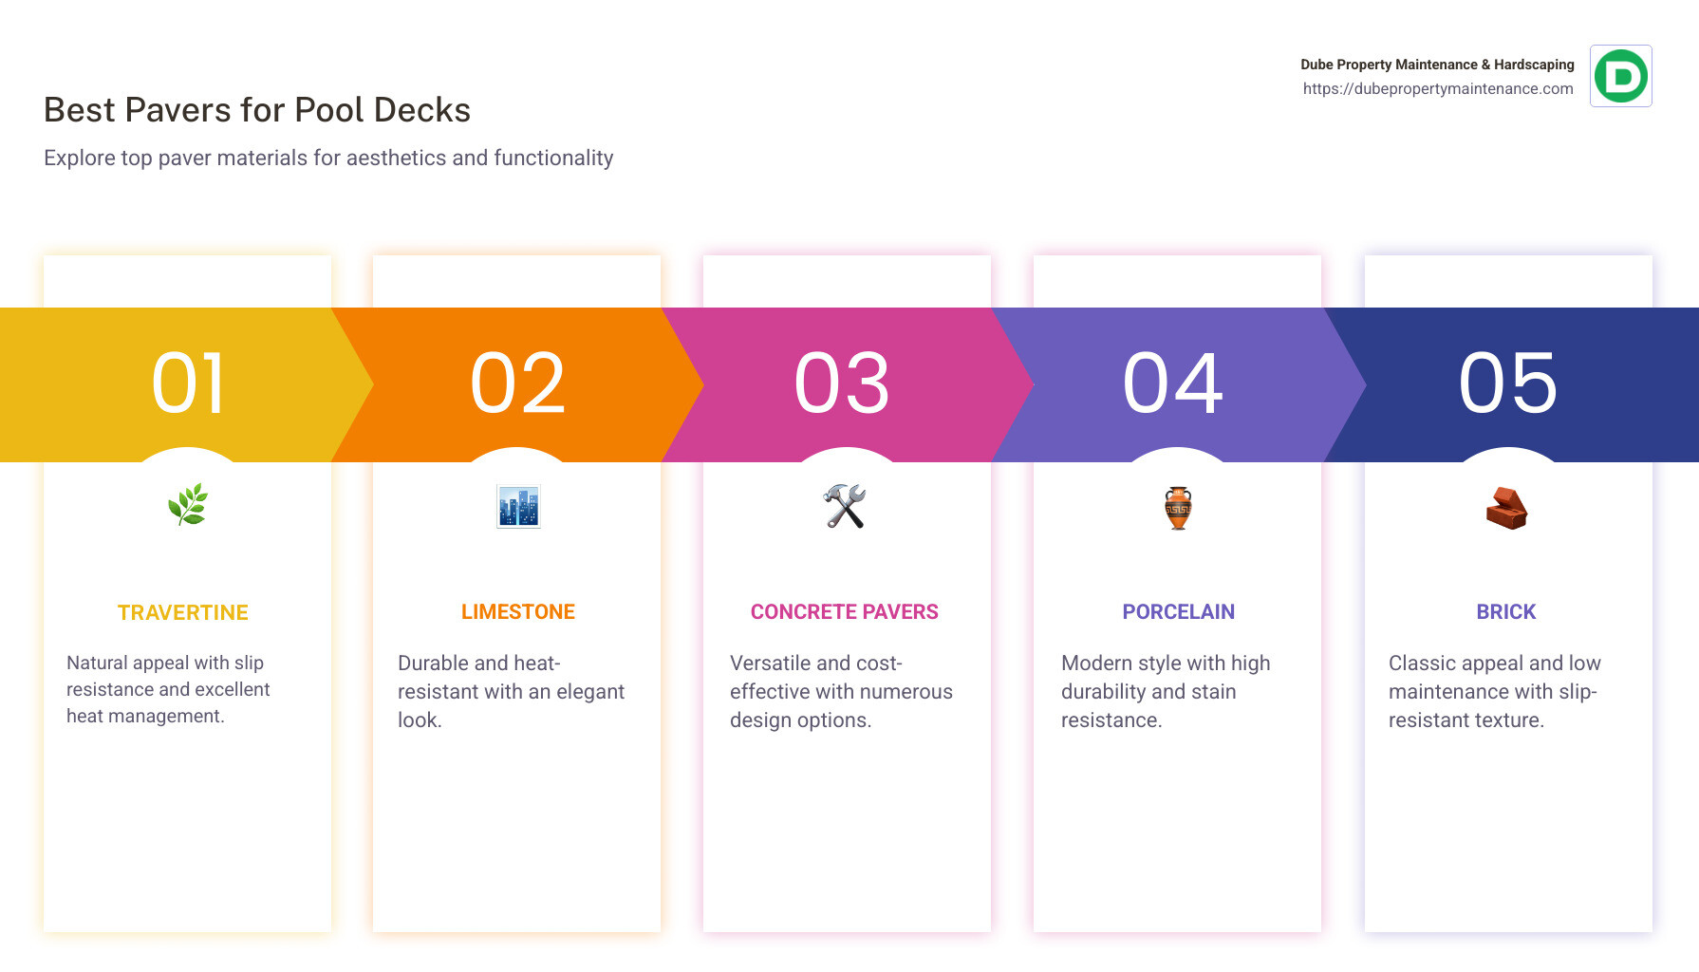Select the orange 02 arrow step
1699x972 pixels.
tap(518, 383)
